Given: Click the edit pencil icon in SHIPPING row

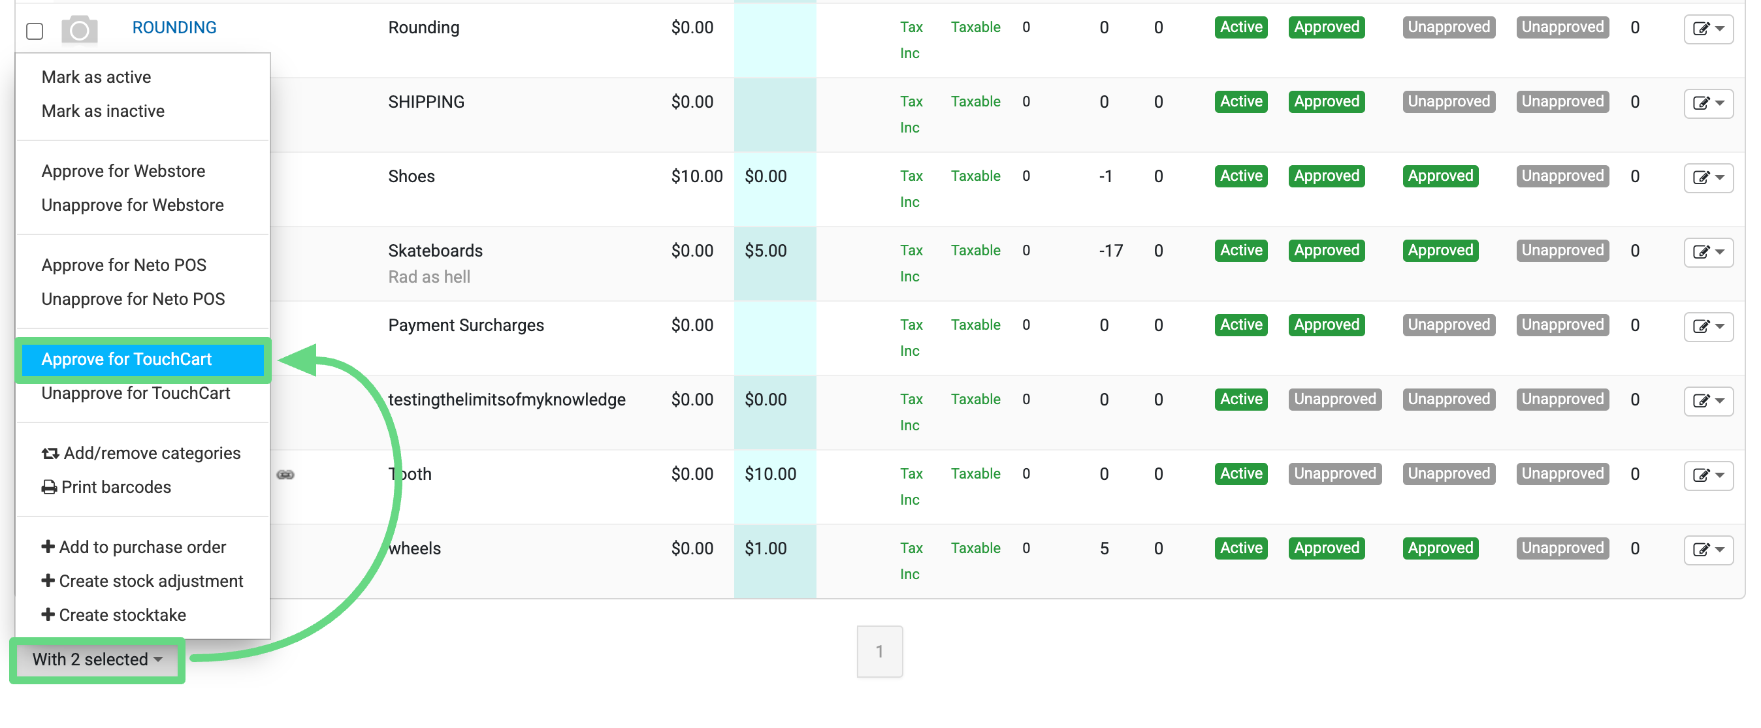Looking at the screenshot, I should point(1700,103).
